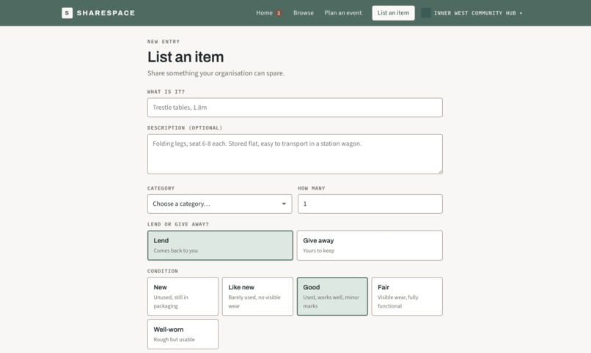This screenshot has width=591, height=353.
Task: Click the CONDITION label
Action: click(x=163, y=271)
